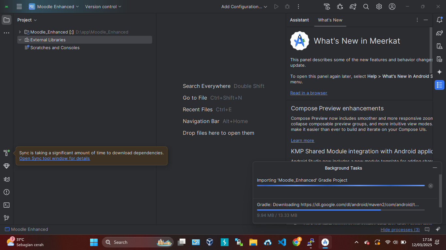
Task: Click the Debug bug icon
Action: click(287, 7)
